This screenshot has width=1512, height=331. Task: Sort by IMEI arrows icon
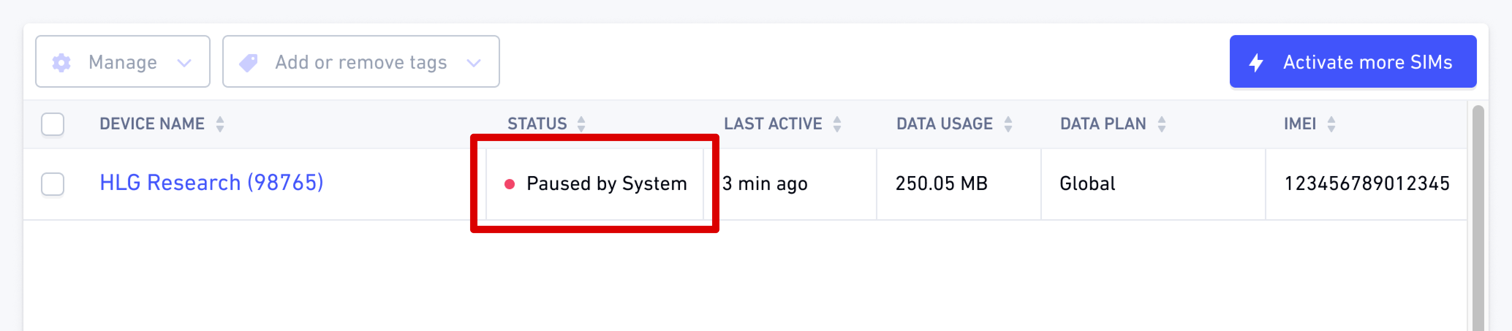pos(1331,124)
